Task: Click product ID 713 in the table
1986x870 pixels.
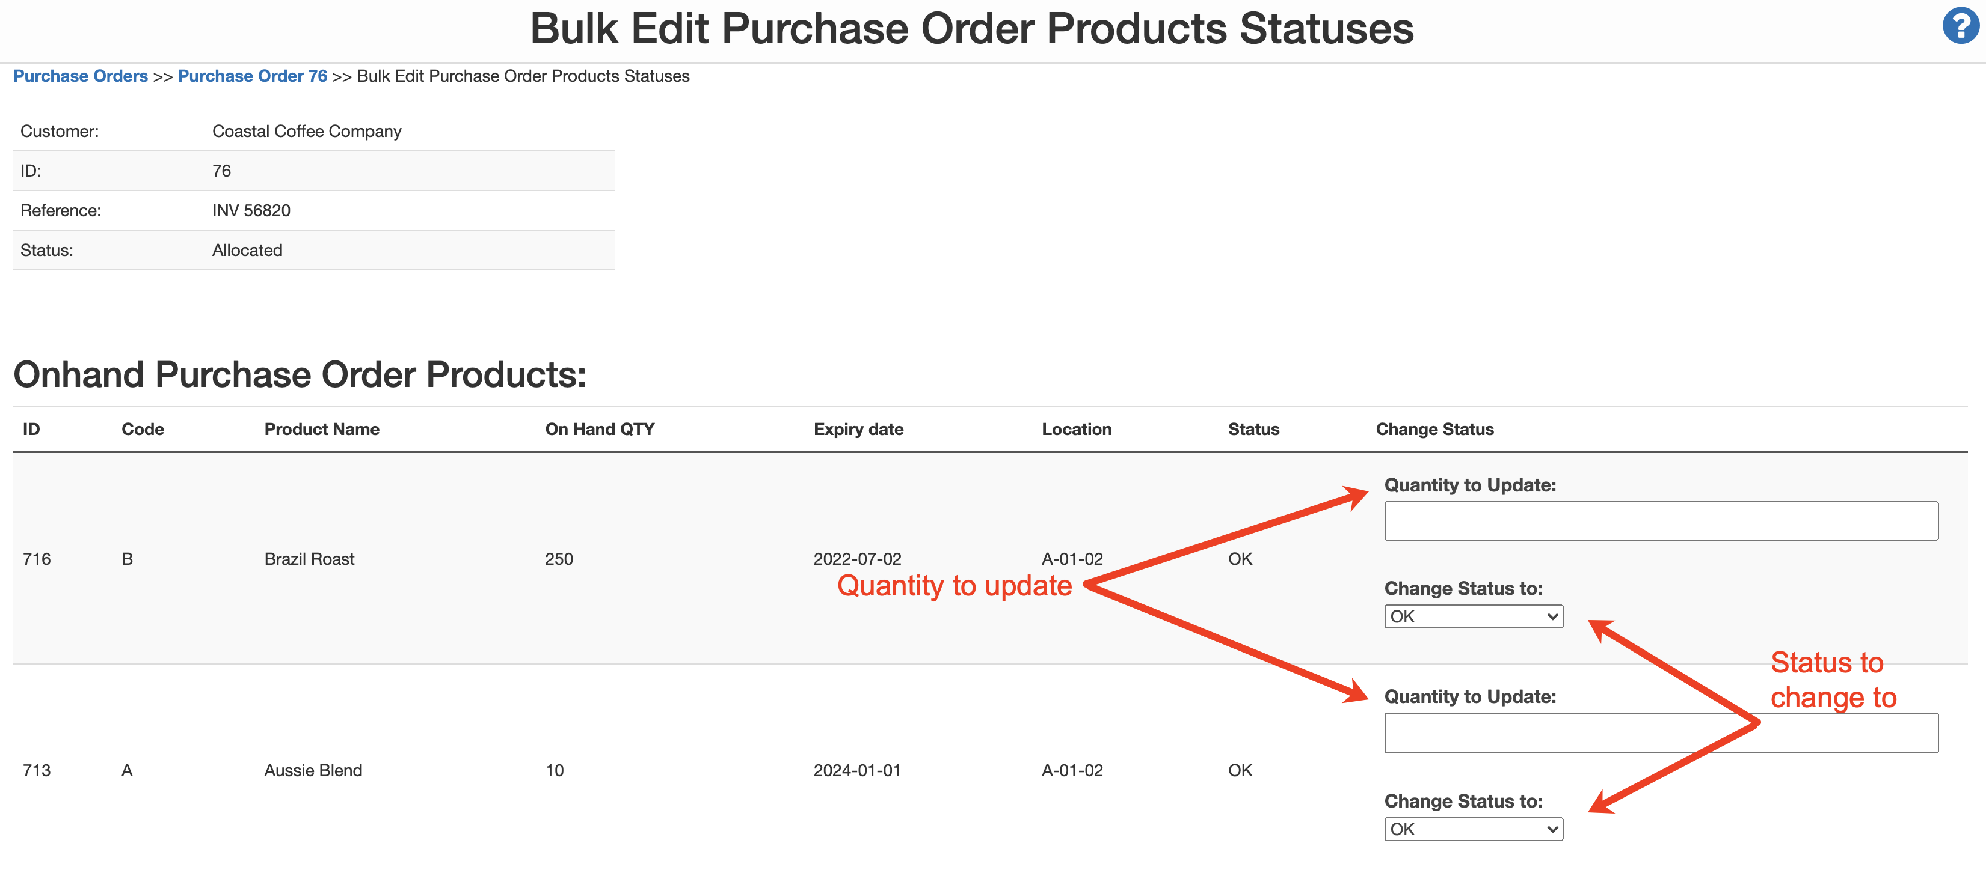Action: (x=37, y=771)
